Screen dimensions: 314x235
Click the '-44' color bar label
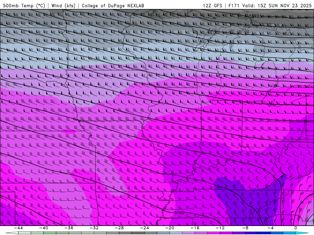tap(18, 228)
